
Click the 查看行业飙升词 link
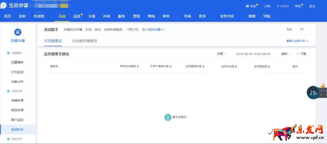tap(297, 41)
